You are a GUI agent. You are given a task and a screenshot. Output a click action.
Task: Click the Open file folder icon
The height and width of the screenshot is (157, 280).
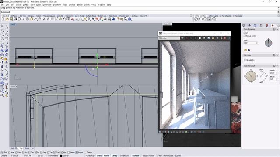coord(7,19)
